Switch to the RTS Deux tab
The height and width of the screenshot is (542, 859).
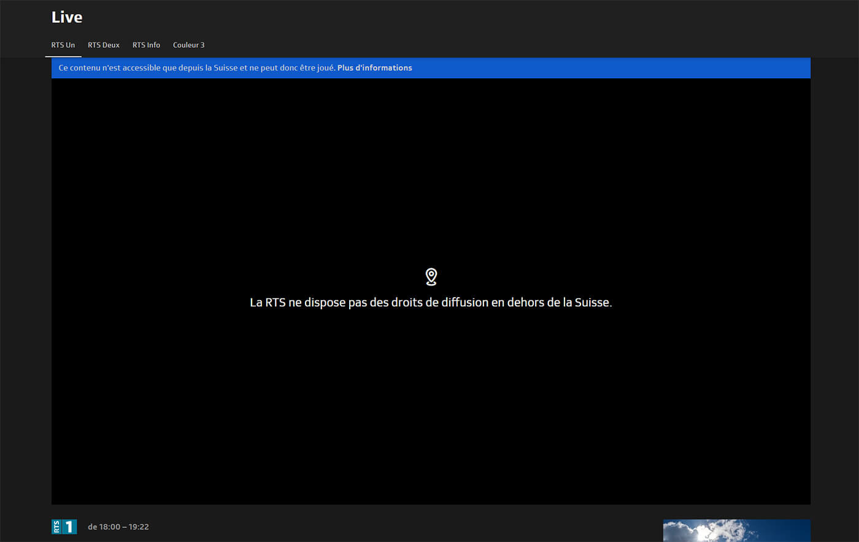tap(104, 45)
